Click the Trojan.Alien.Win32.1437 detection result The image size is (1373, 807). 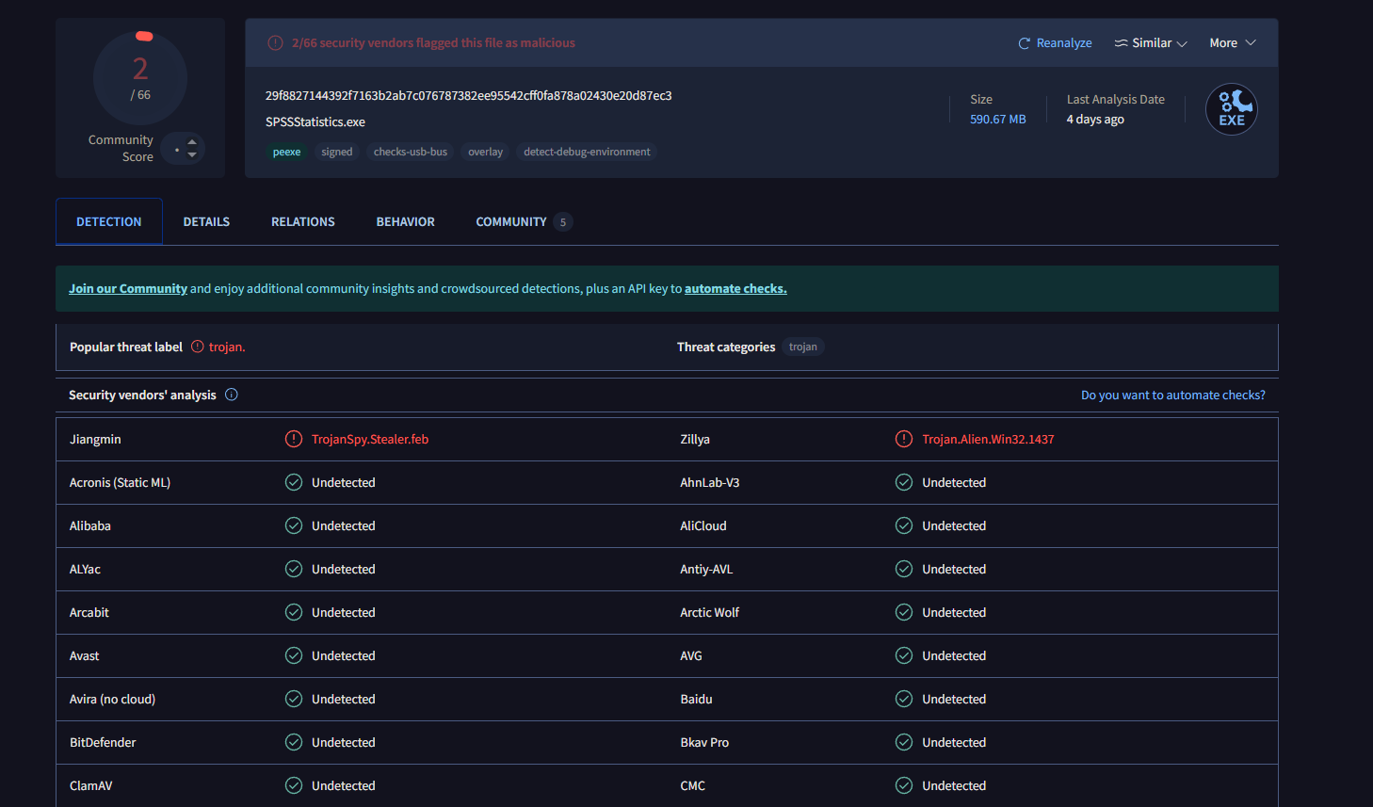click(988, 439)
